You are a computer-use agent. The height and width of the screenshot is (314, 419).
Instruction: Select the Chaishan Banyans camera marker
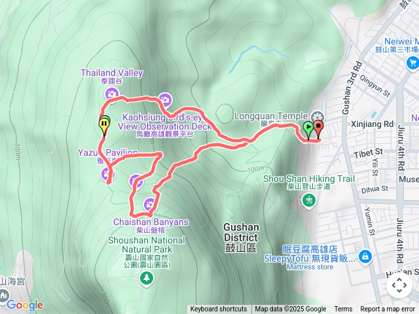click(150, 205)
